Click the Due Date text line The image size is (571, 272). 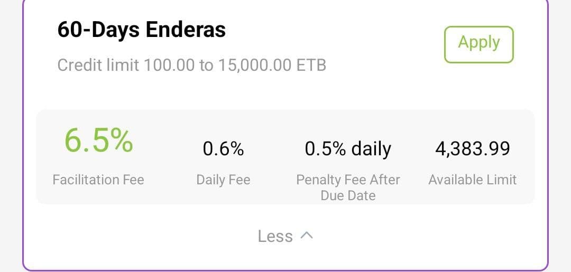(348, 195)
